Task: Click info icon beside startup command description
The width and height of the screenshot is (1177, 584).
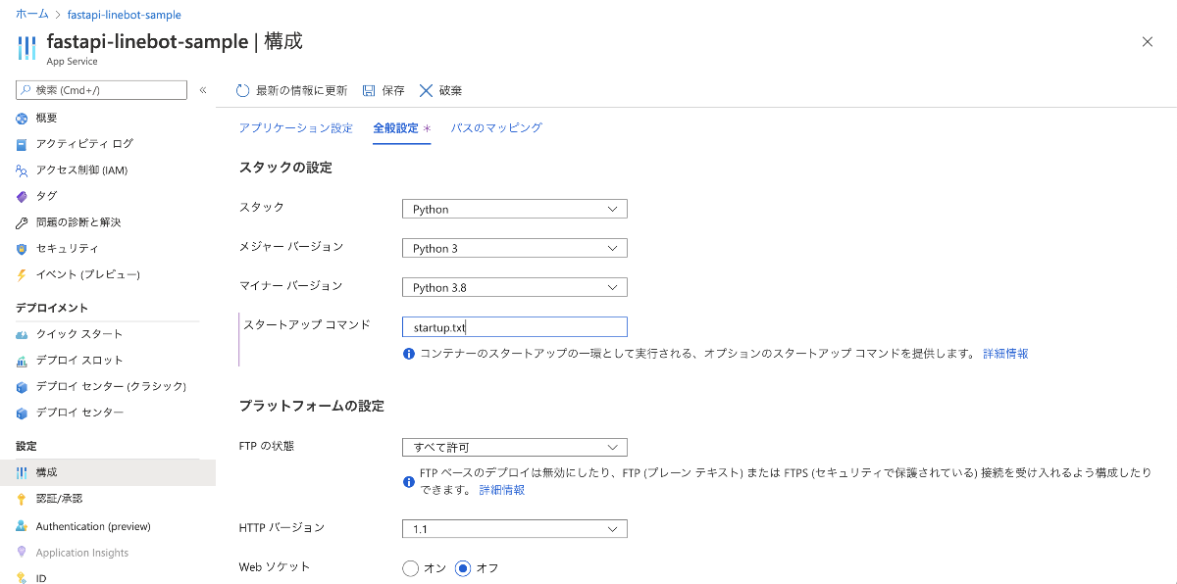Action: pos(409,354)
